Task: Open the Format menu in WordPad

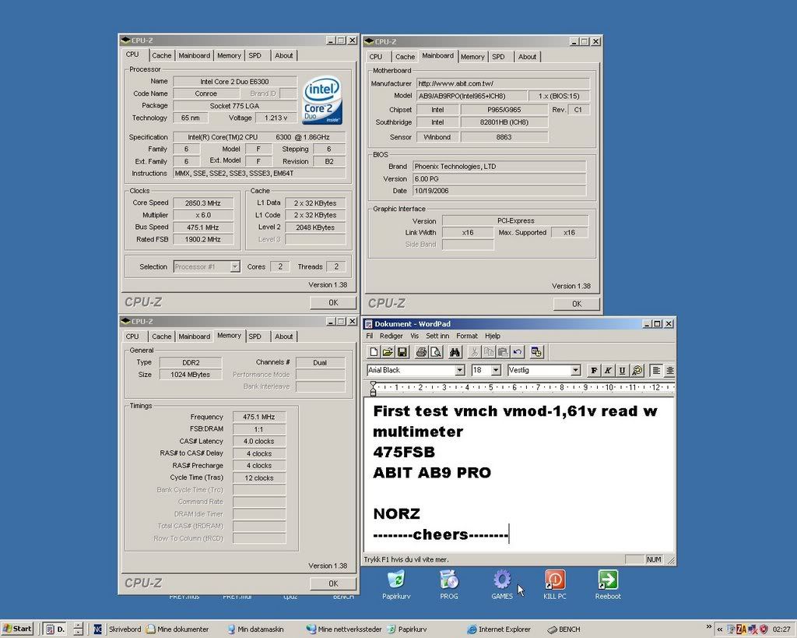Action: 467,336
